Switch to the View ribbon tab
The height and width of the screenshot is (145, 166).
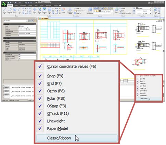coord(36,5)
